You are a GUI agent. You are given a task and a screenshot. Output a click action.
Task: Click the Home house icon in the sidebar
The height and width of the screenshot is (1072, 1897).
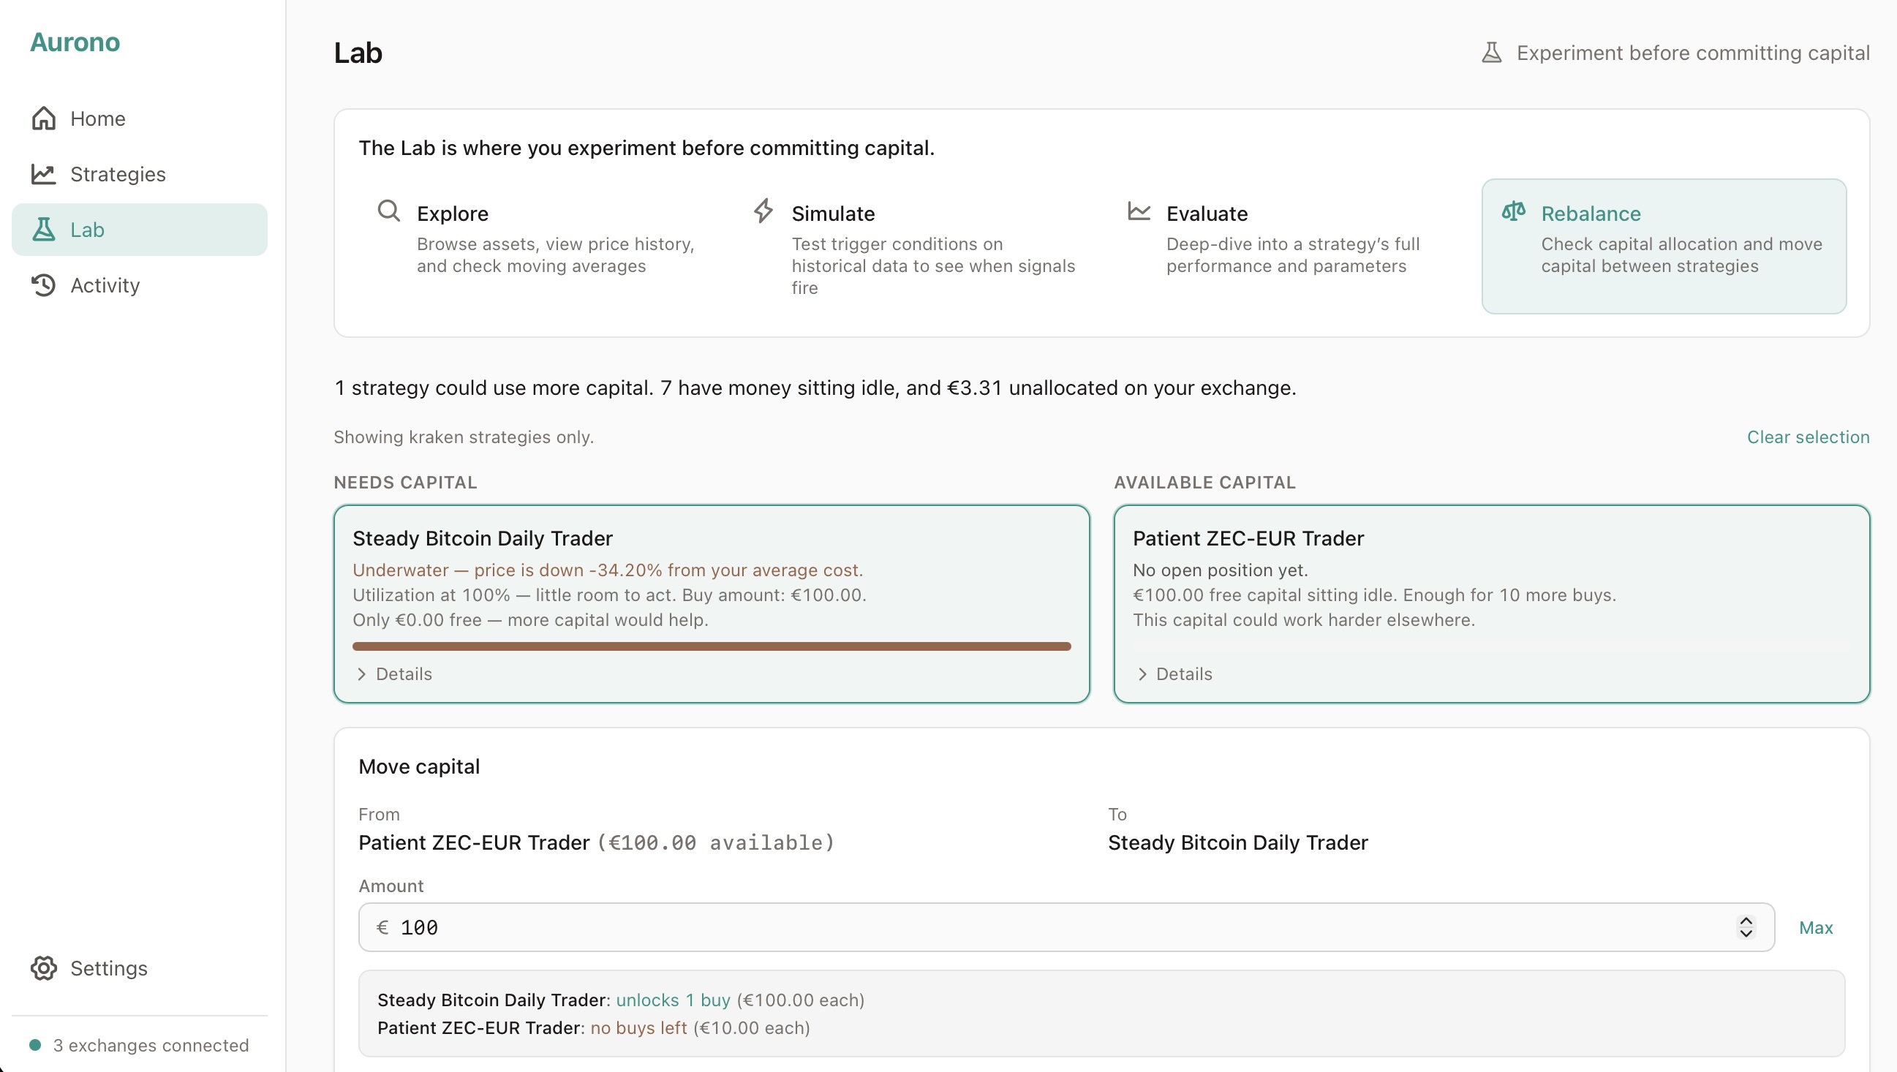tap(44, 118)
